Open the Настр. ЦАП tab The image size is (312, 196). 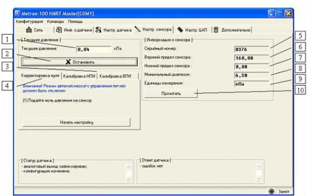[x=192, y=30]
